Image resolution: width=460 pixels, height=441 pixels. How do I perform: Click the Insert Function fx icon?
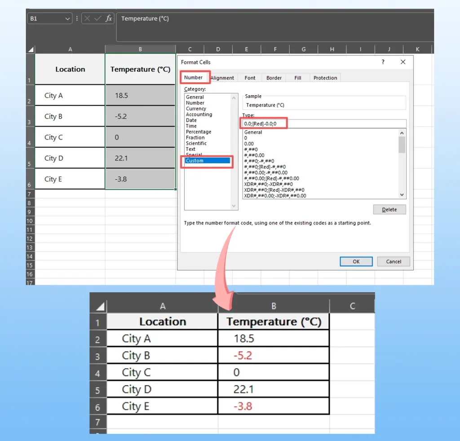[109, 18]
